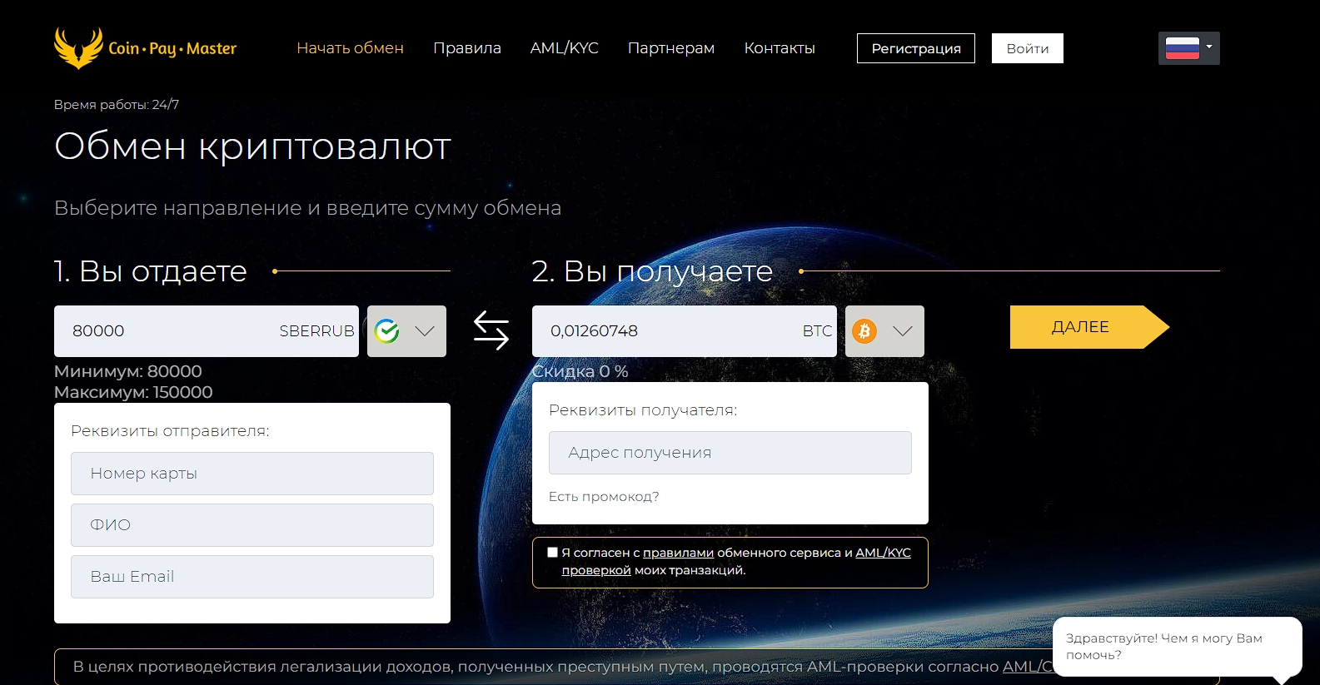
Task: Click the Максимум: 150000 text
Action: 133,392
